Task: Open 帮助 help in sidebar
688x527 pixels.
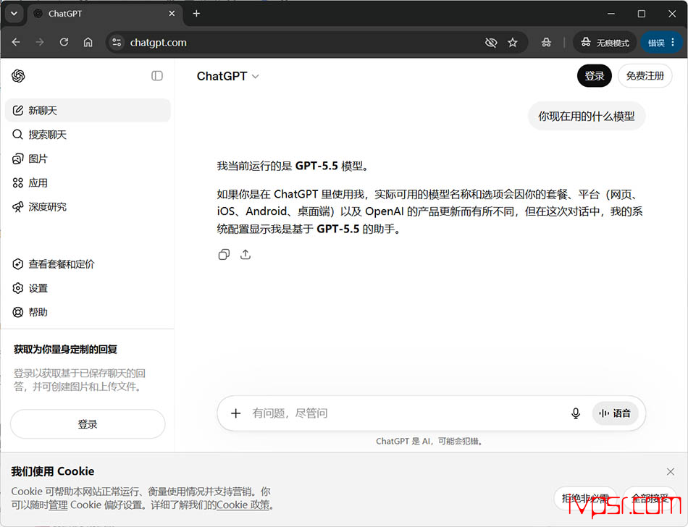Action: point(88,312)
